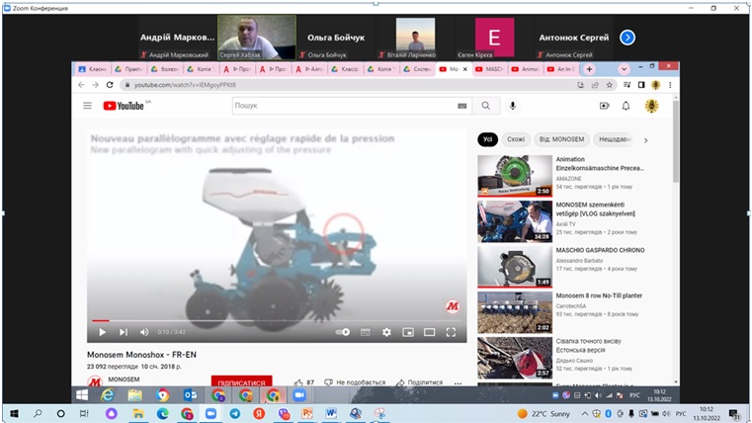Open the YouTube create video icon

605,106
